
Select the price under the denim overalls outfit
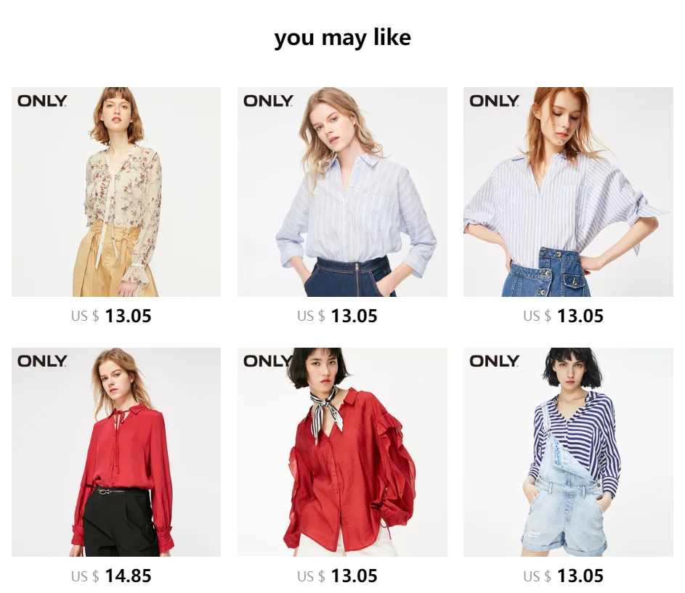pos(564,576)
